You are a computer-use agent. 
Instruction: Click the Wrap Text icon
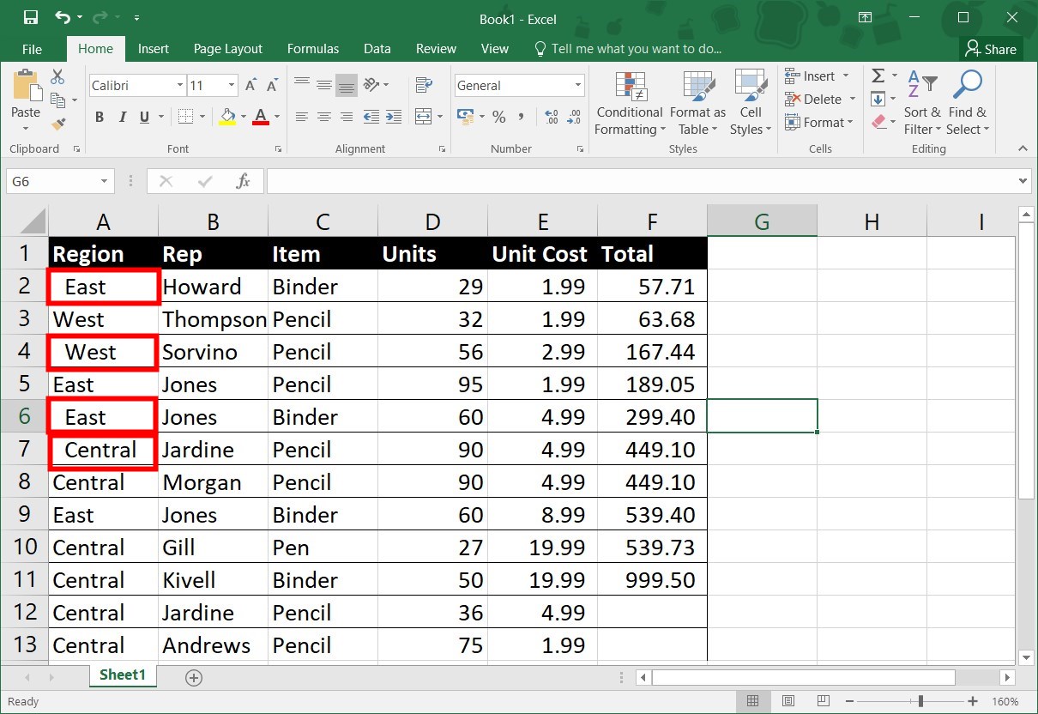[423, 85]
